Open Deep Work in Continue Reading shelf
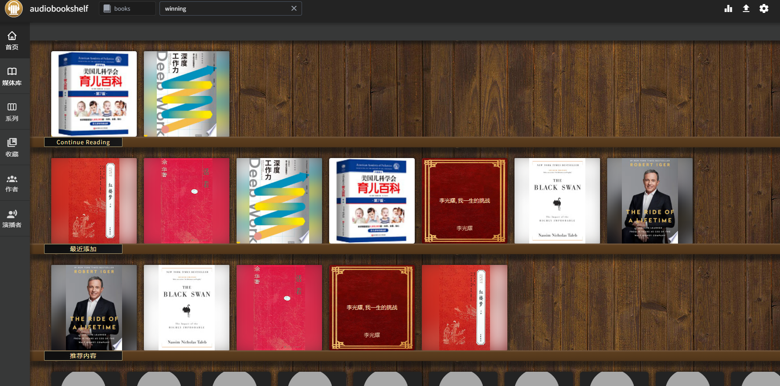 point(187,94)
